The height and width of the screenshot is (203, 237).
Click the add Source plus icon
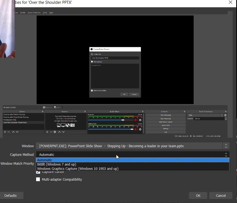point(47,132)
